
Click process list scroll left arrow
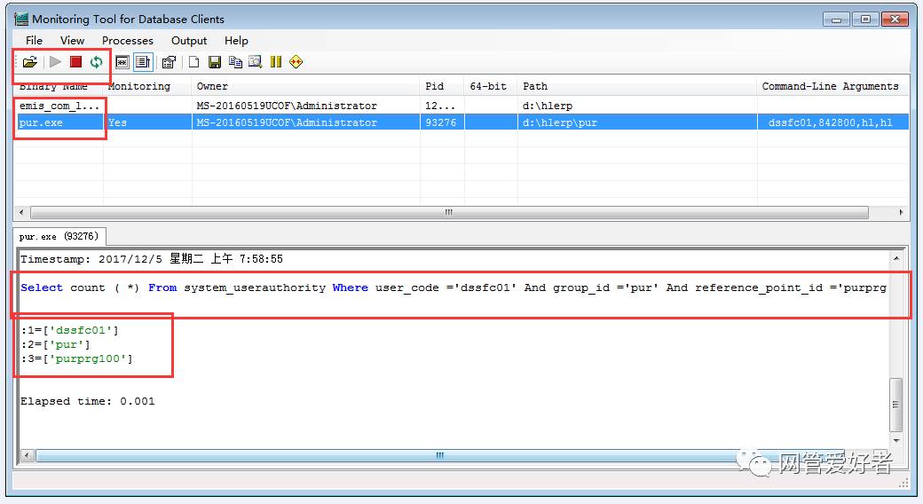coord(22,212)
